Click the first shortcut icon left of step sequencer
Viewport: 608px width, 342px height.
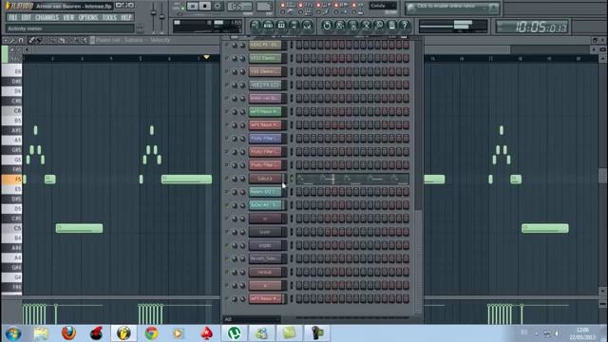tap(255, 26)
